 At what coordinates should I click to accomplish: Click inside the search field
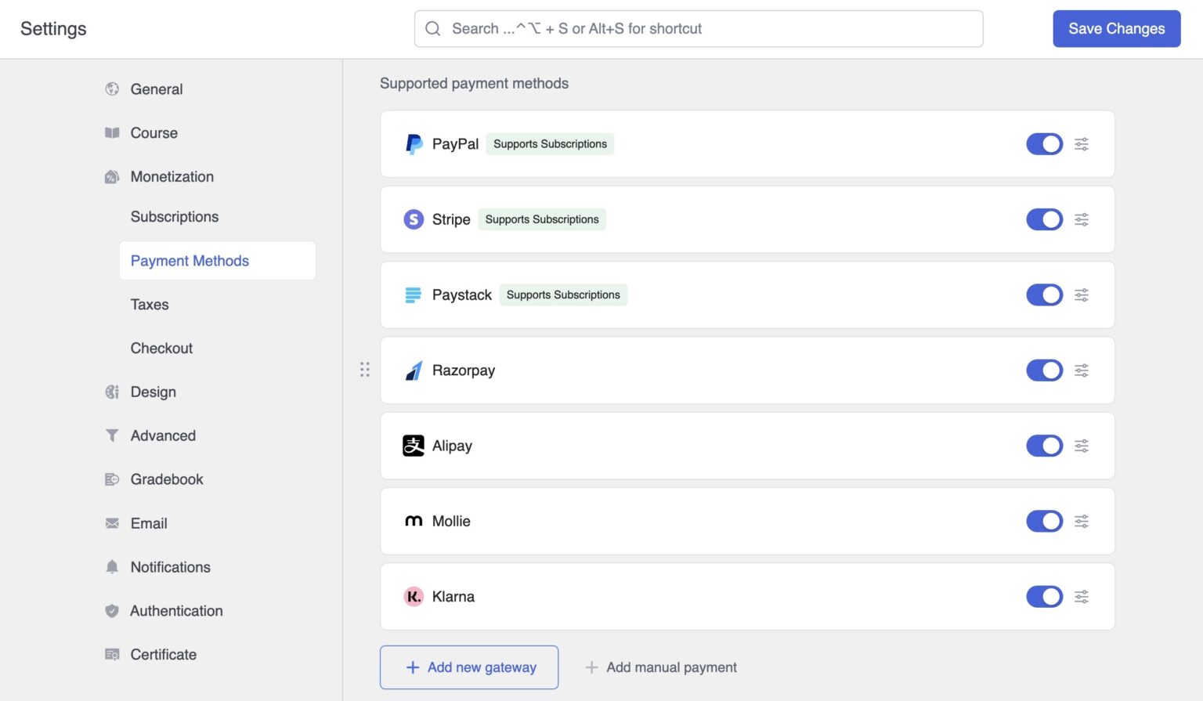pyautogui.click(x=699, y=28)
